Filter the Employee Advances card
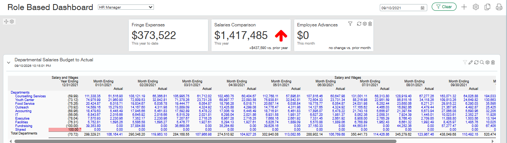 [350, 24]
